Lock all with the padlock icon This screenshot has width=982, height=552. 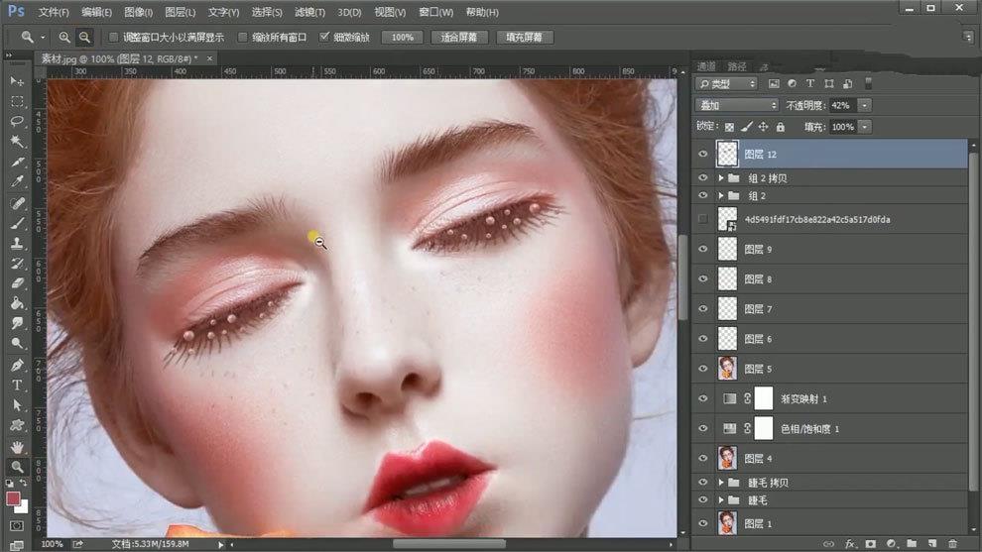[780, 127]
